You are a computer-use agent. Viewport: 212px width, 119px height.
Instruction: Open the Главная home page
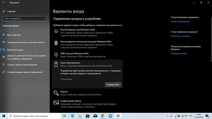(x=9, y=12)
